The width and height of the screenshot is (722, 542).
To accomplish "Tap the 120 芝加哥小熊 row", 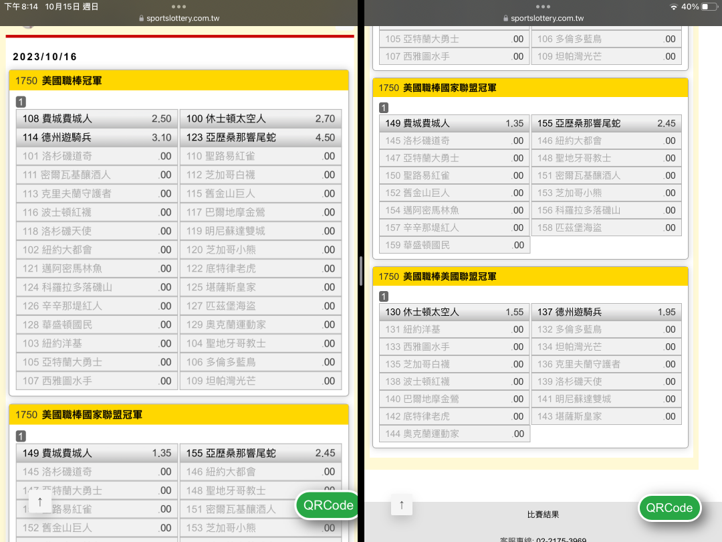I will tap(261, 250).
